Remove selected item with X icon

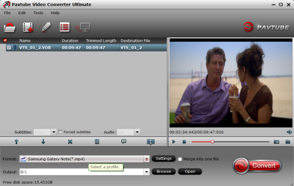70,142
